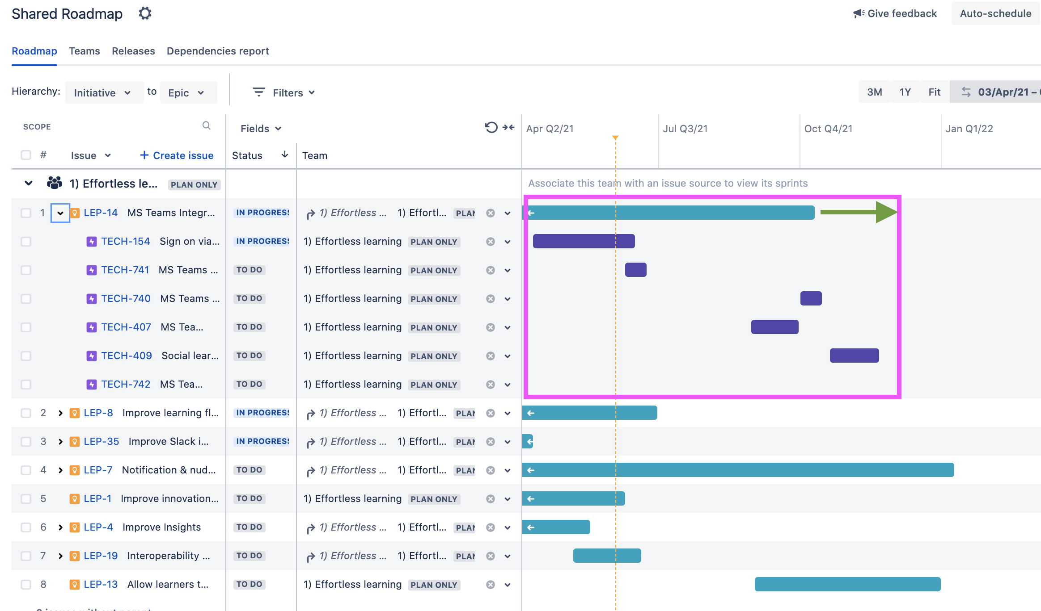Open the Dependencies report tab
This screenshot has height=611, width=1041.
(x=218, y=51)
